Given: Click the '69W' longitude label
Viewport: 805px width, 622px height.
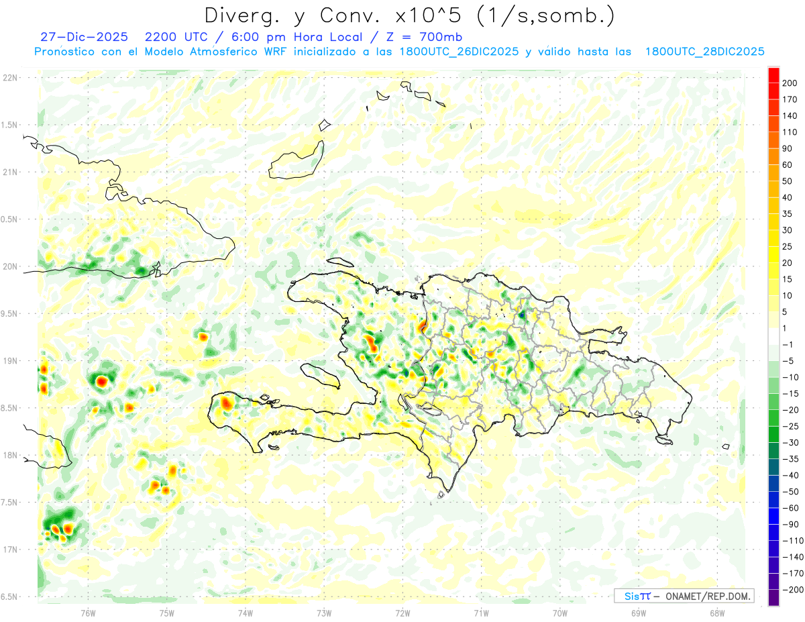Looking at the screenshot, I should click(x=639, y=613).
